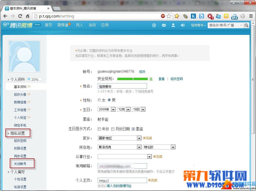Click 填入你的微博网址 link

(x=119, y=186)
